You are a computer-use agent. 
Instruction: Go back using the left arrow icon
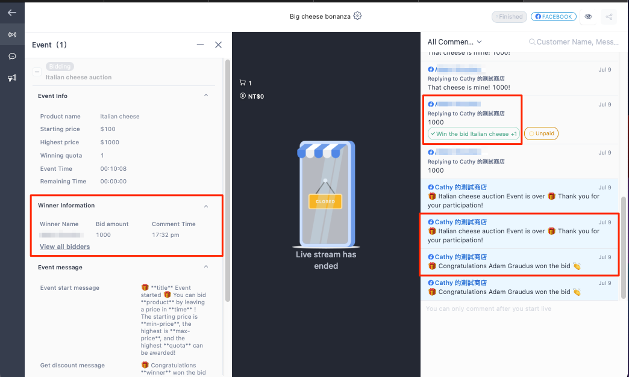tap(12, 13)
